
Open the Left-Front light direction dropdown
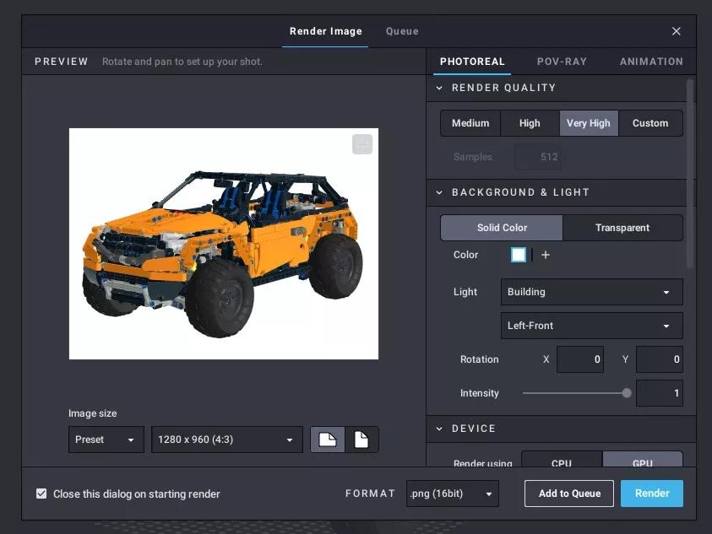click(591, 326)
